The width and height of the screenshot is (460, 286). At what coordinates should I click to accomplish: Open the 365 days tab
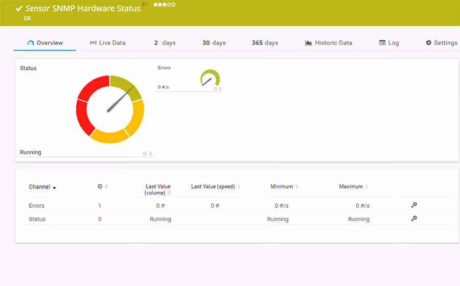click(x=265, y=43)
